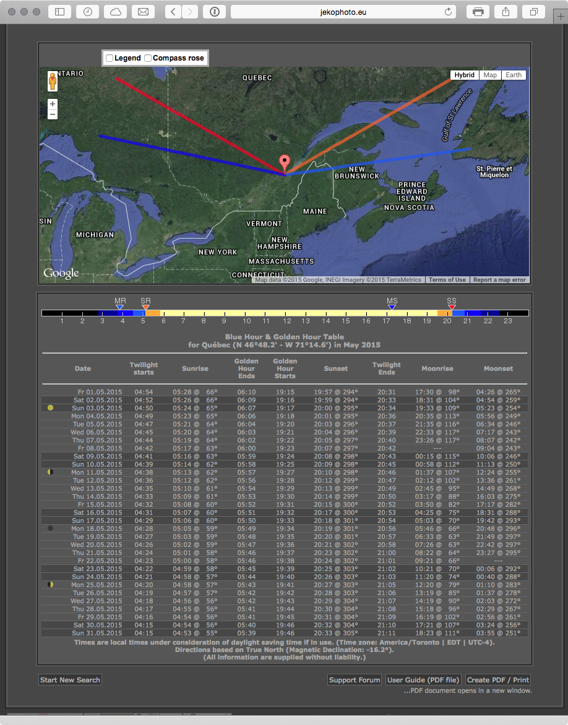Click the dark blue moonset direction line
568x725 pixels.
tap(192, 155)
